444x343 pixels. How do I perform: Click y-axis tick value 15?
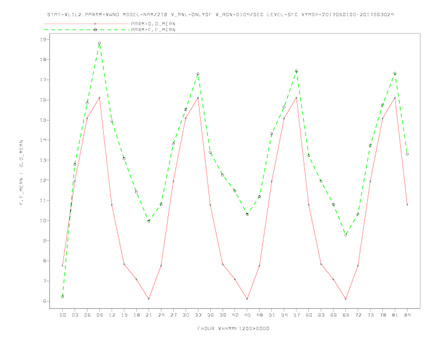coord(43,120)
